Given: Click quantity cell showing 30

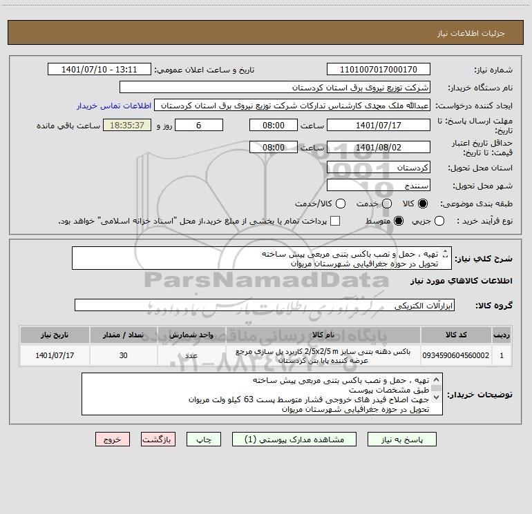Looking at the screenshot, I should tap(123, 355).
